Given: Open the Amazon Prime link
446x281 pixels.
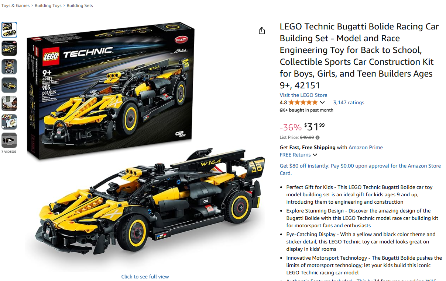Looking at the screenshot, I should pos(366,147).
